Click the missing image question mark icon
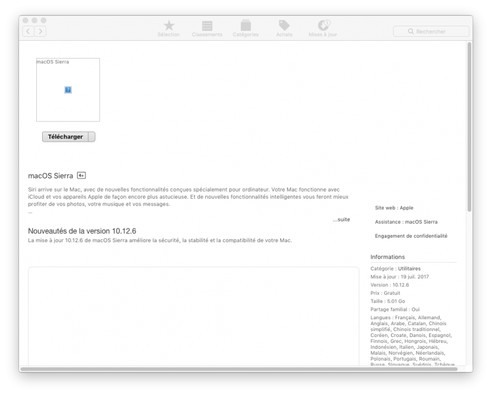Image resolution: width=491 pixels, height=395 pixels. 68,90
